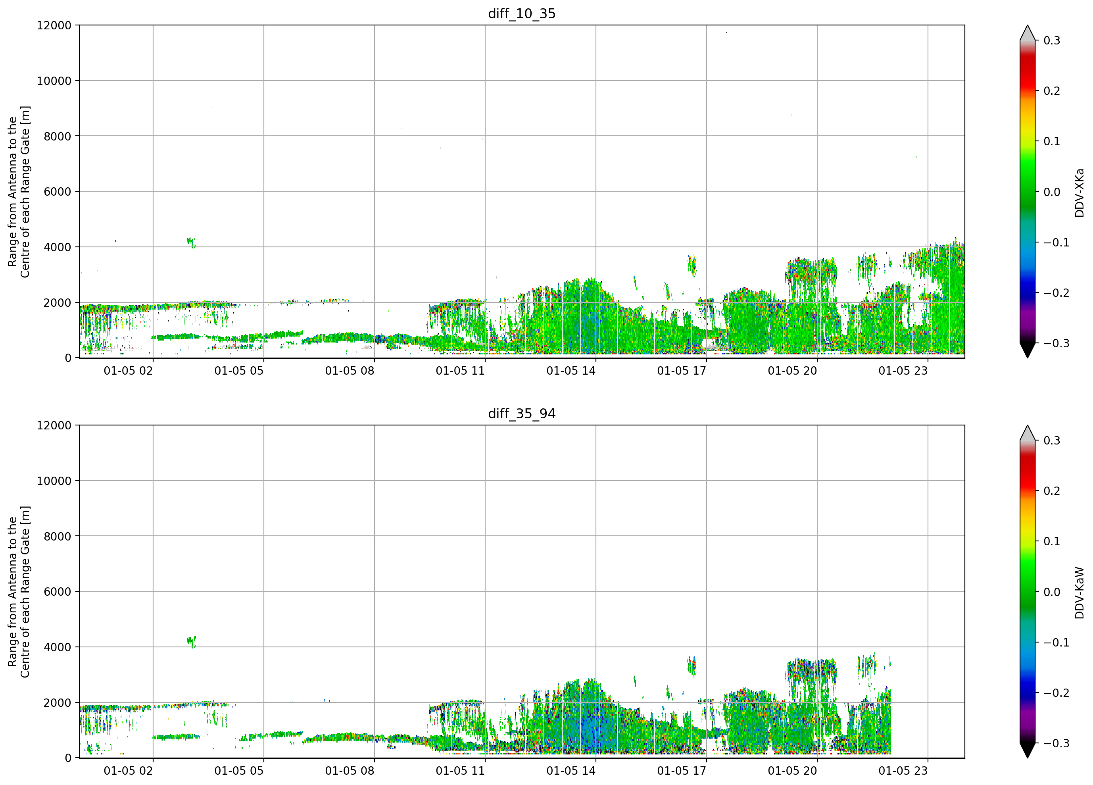1093x785 pixels.
Task: Click '01-05 11' x-tick under diff_35_94
Action: [460, 771]
